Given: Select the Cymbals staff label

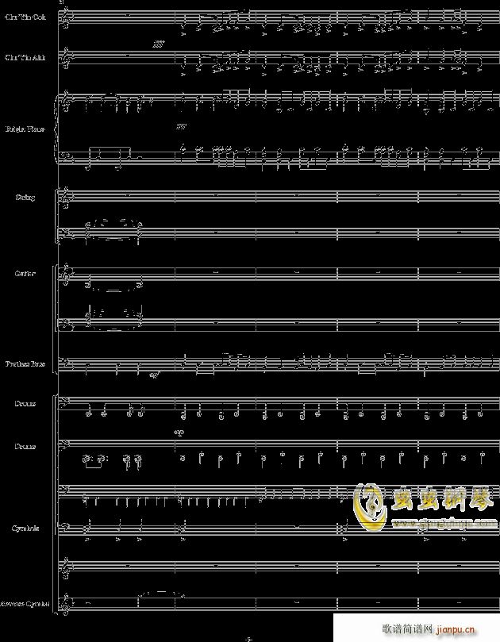Looking at the screenshot, I should coord(24,528).
